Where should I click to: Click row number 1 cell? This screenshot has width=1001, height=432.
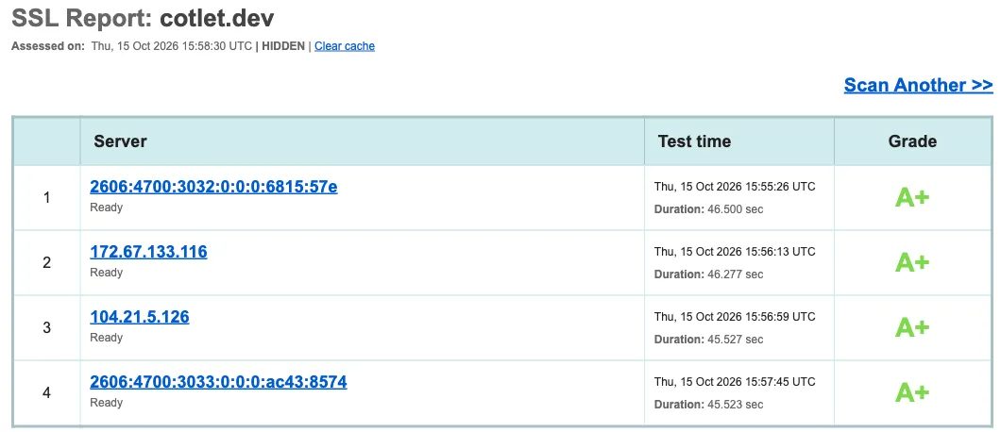(46, 198)
